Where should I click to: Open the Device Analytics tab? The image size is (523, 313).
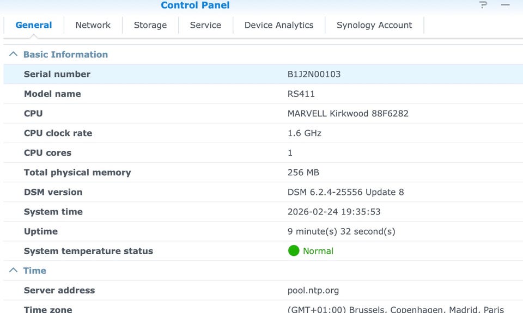pyautogui.click(x=279, y=25)
